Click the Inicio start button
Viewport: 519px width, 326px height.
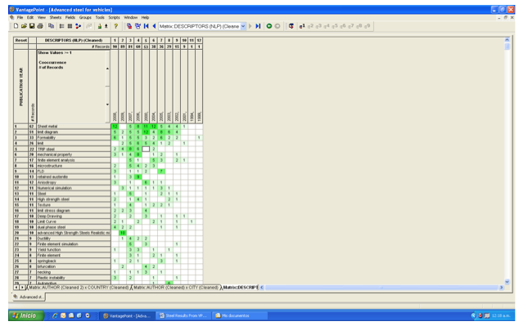coord(26,315)
